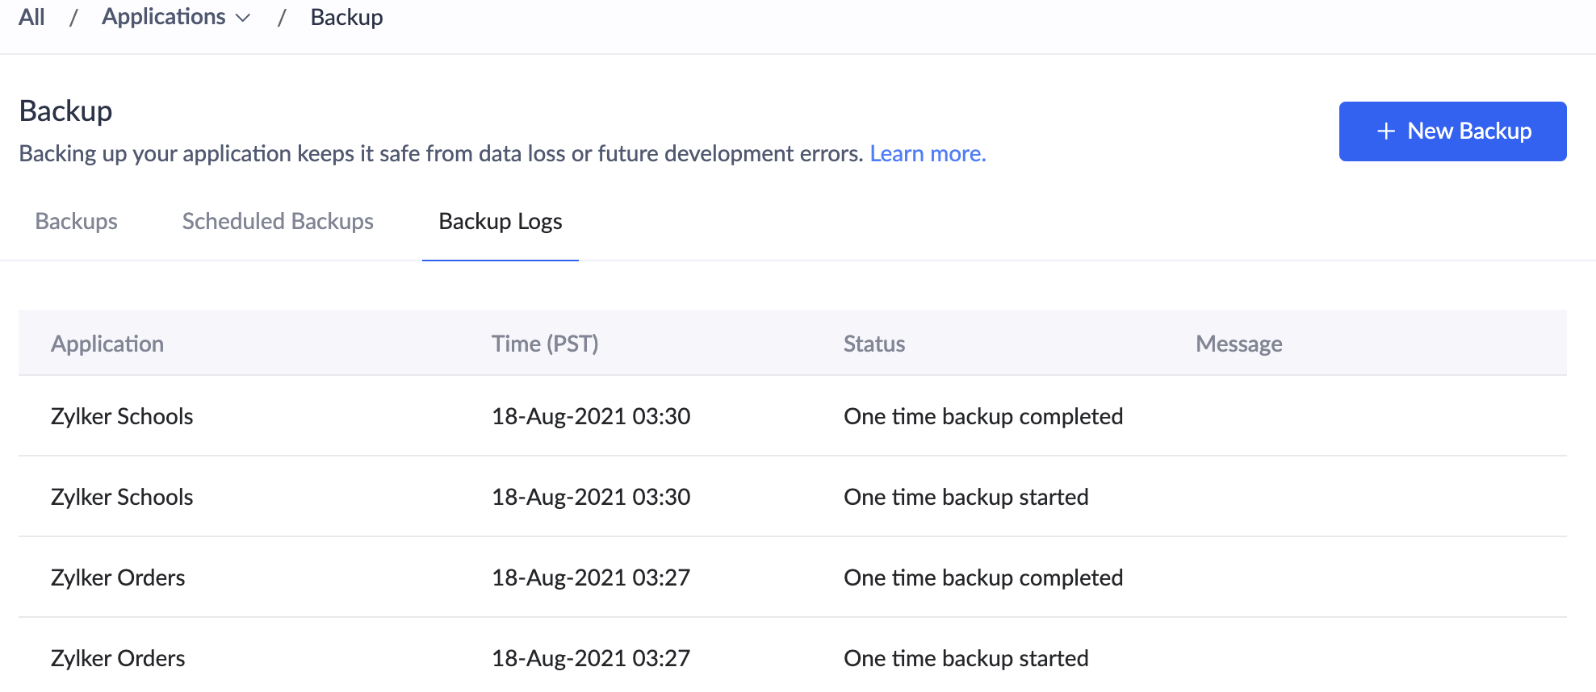Open the Applications breadcrumb dropdown chevron
The image size is (1596, 692).
click(x=244, y=17)
